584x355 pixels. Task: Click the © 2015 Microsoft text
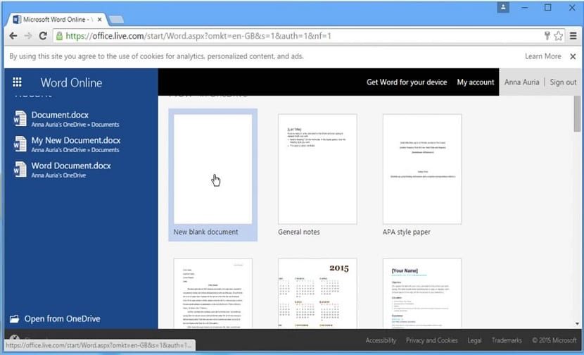click(554, 340)
